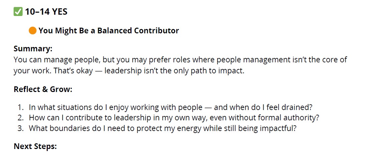The image size is (369, 157).
Task: Click list number 1 marker
Action: (21, 107)
